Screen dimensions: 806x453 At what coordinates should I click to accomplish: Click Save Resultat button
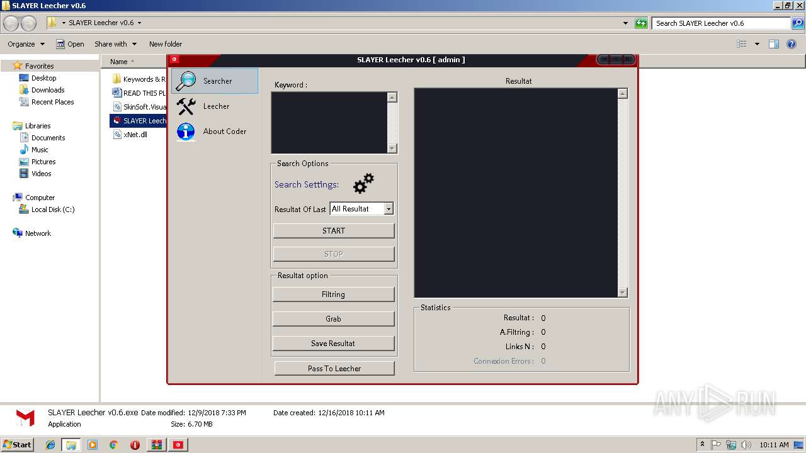point(334,344)
